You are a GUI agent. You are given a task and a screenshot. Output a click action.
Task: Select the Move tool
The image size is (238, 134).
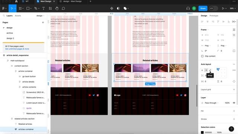[12, 9]
